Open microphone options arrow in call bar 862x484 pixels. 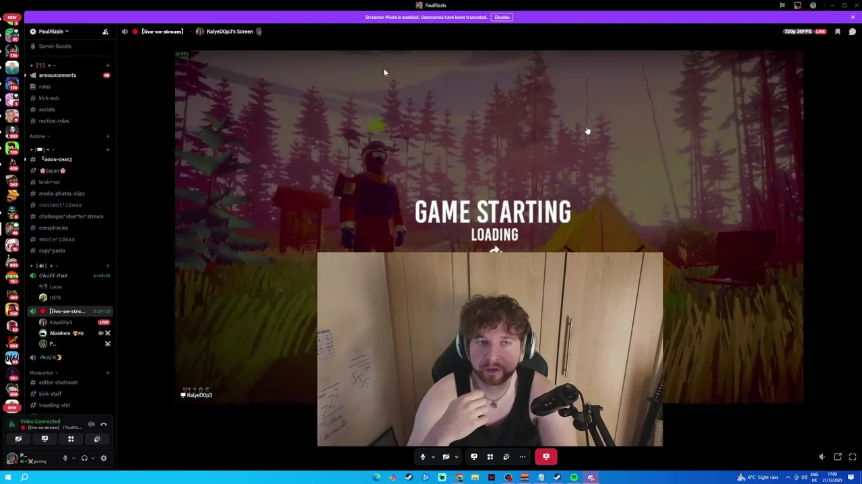pyautogui.click(x=432, y=457)
